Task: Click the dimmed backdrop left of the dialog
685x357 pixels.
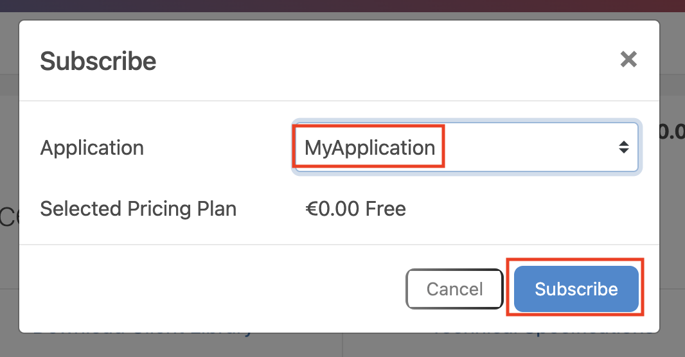Action: coord(9,270)
